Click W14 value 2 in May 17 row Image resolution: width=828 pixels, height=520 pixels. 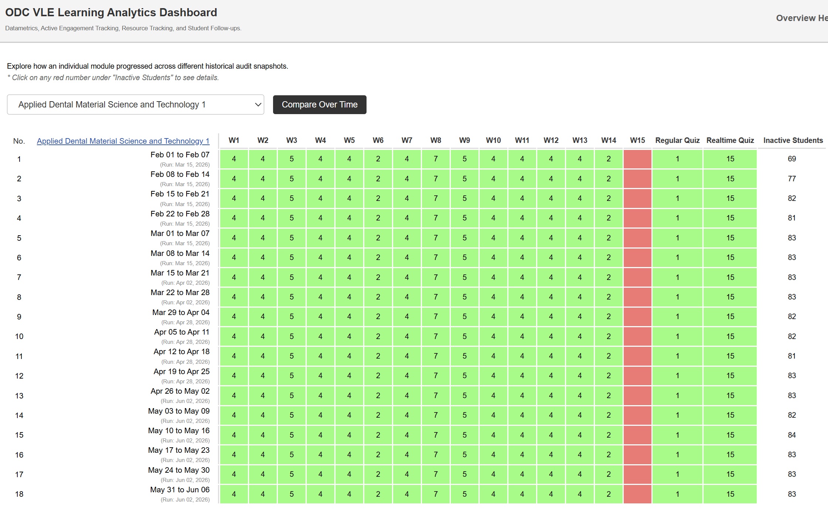(x=609, y=455)
